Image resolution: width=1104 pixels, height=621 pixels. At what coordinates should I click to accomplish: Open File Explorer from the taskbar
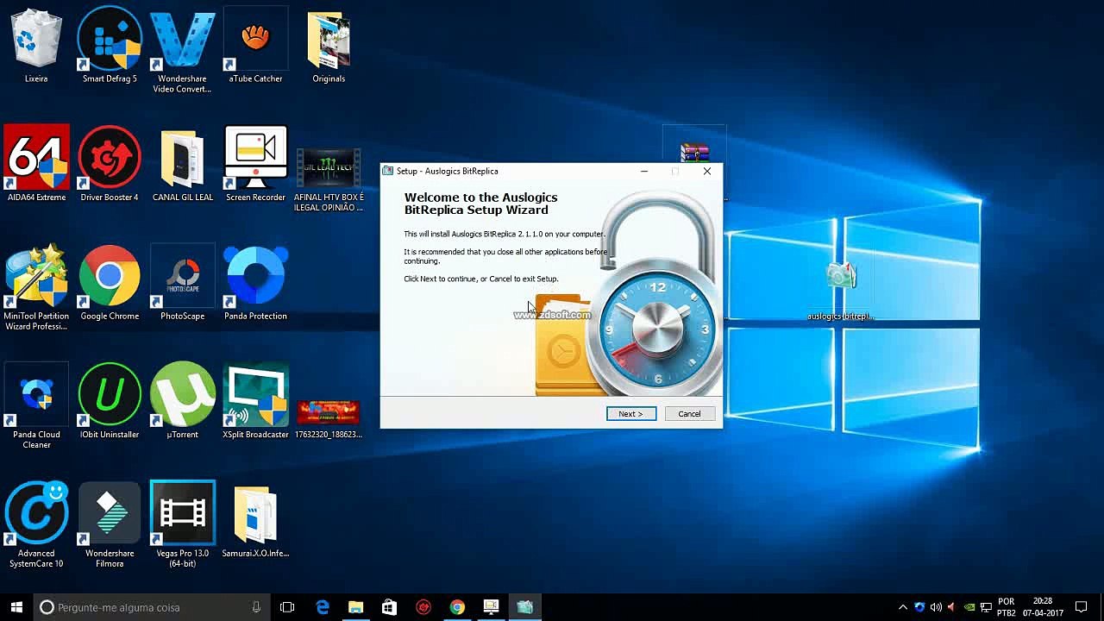pyautogui.click(x=355, y=607)
